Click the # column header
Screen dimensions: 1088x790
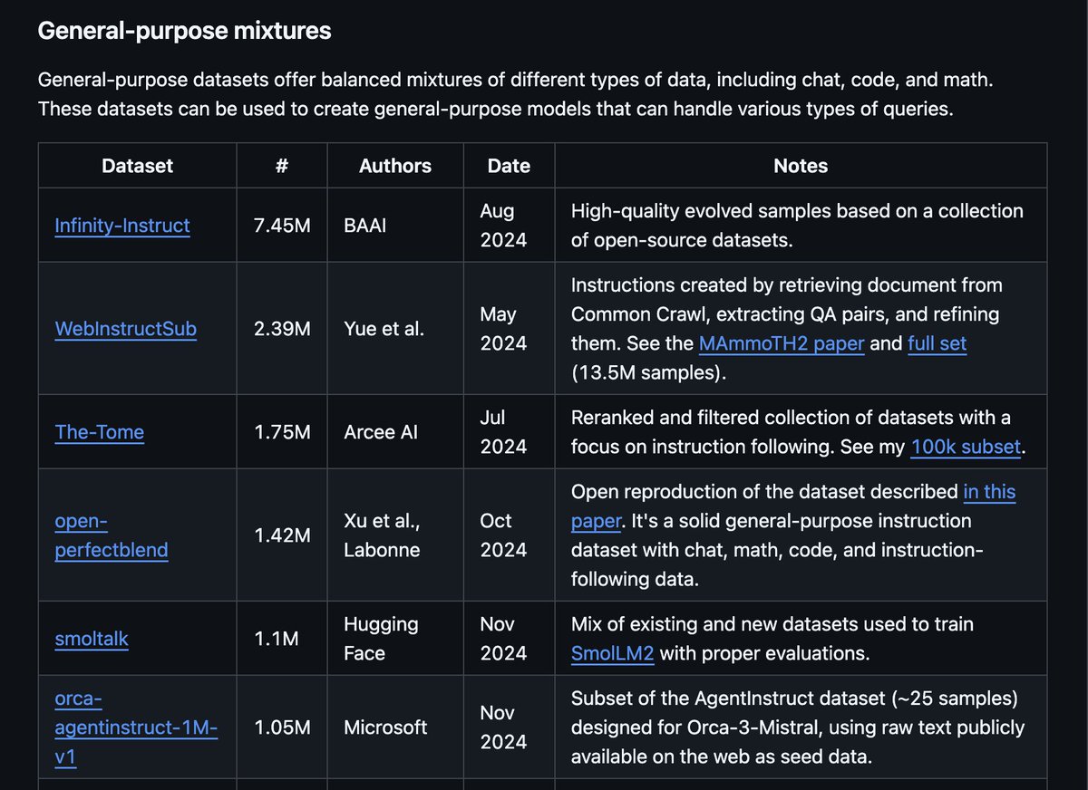click(282, 166)
